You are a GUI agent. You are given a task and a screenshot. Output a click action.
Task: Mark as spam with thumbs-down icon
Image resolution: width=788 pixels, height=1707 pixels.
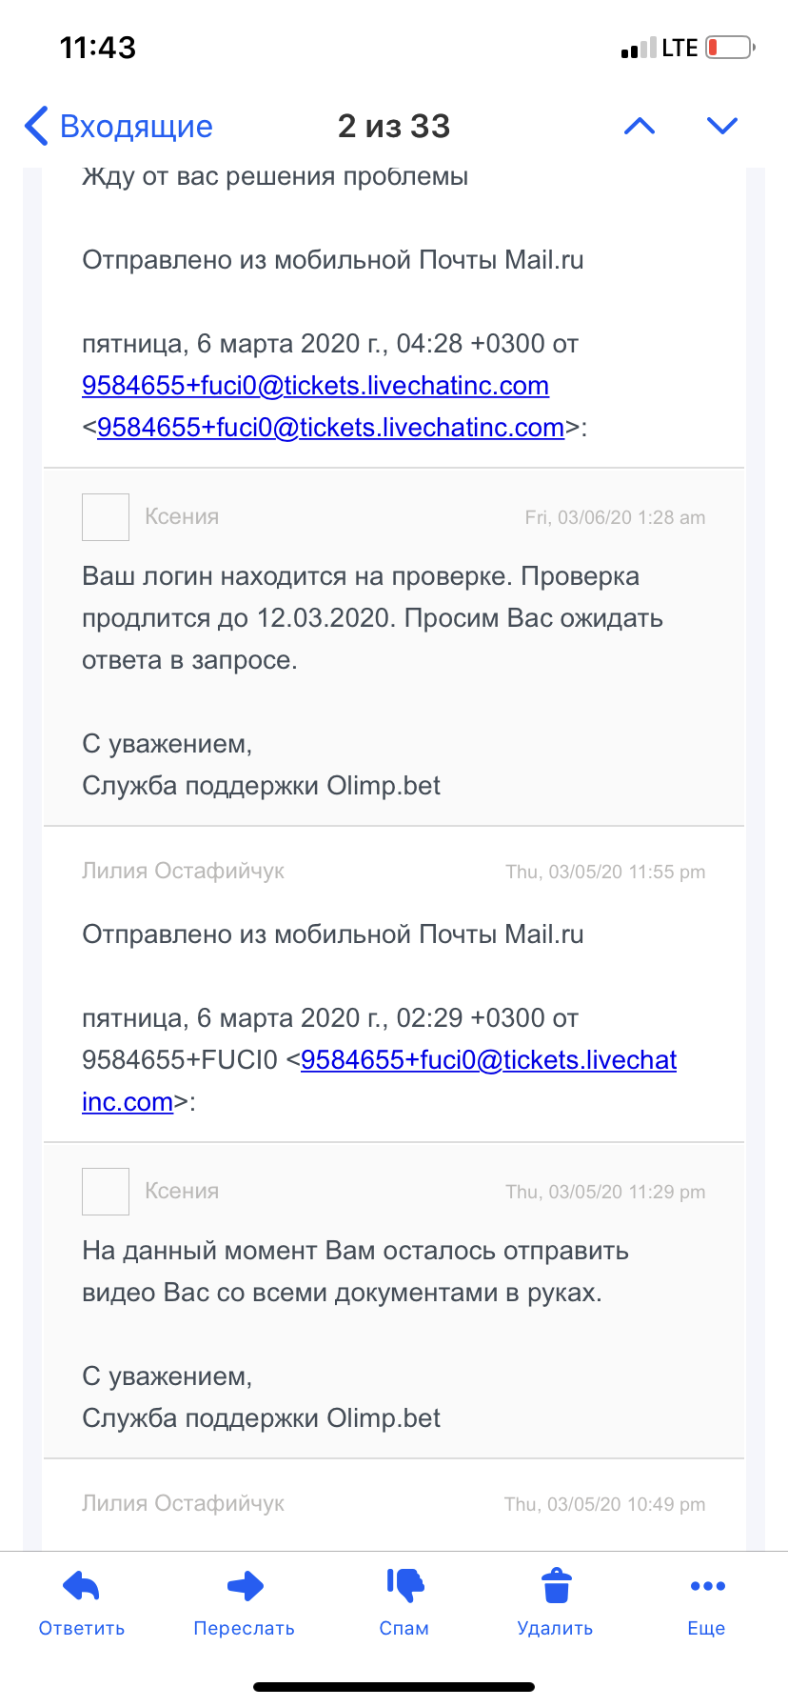[404, 1586]
